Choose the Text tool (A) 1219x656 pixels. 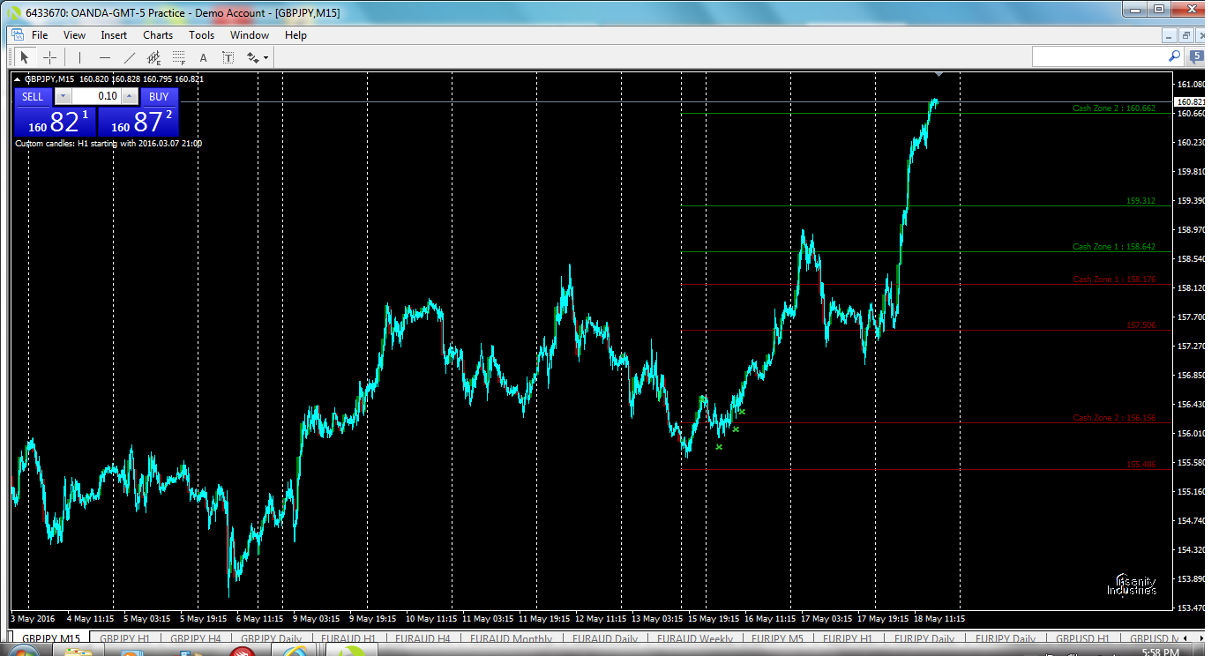pos(204,57)
